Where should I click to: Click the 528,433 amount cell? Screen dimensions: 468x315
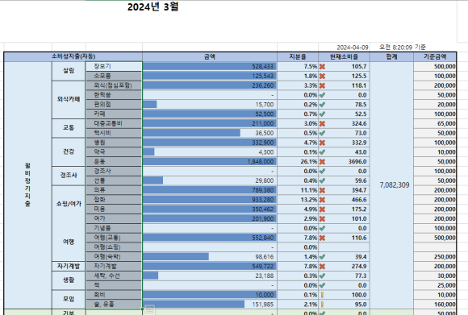(x=210, y=66)
